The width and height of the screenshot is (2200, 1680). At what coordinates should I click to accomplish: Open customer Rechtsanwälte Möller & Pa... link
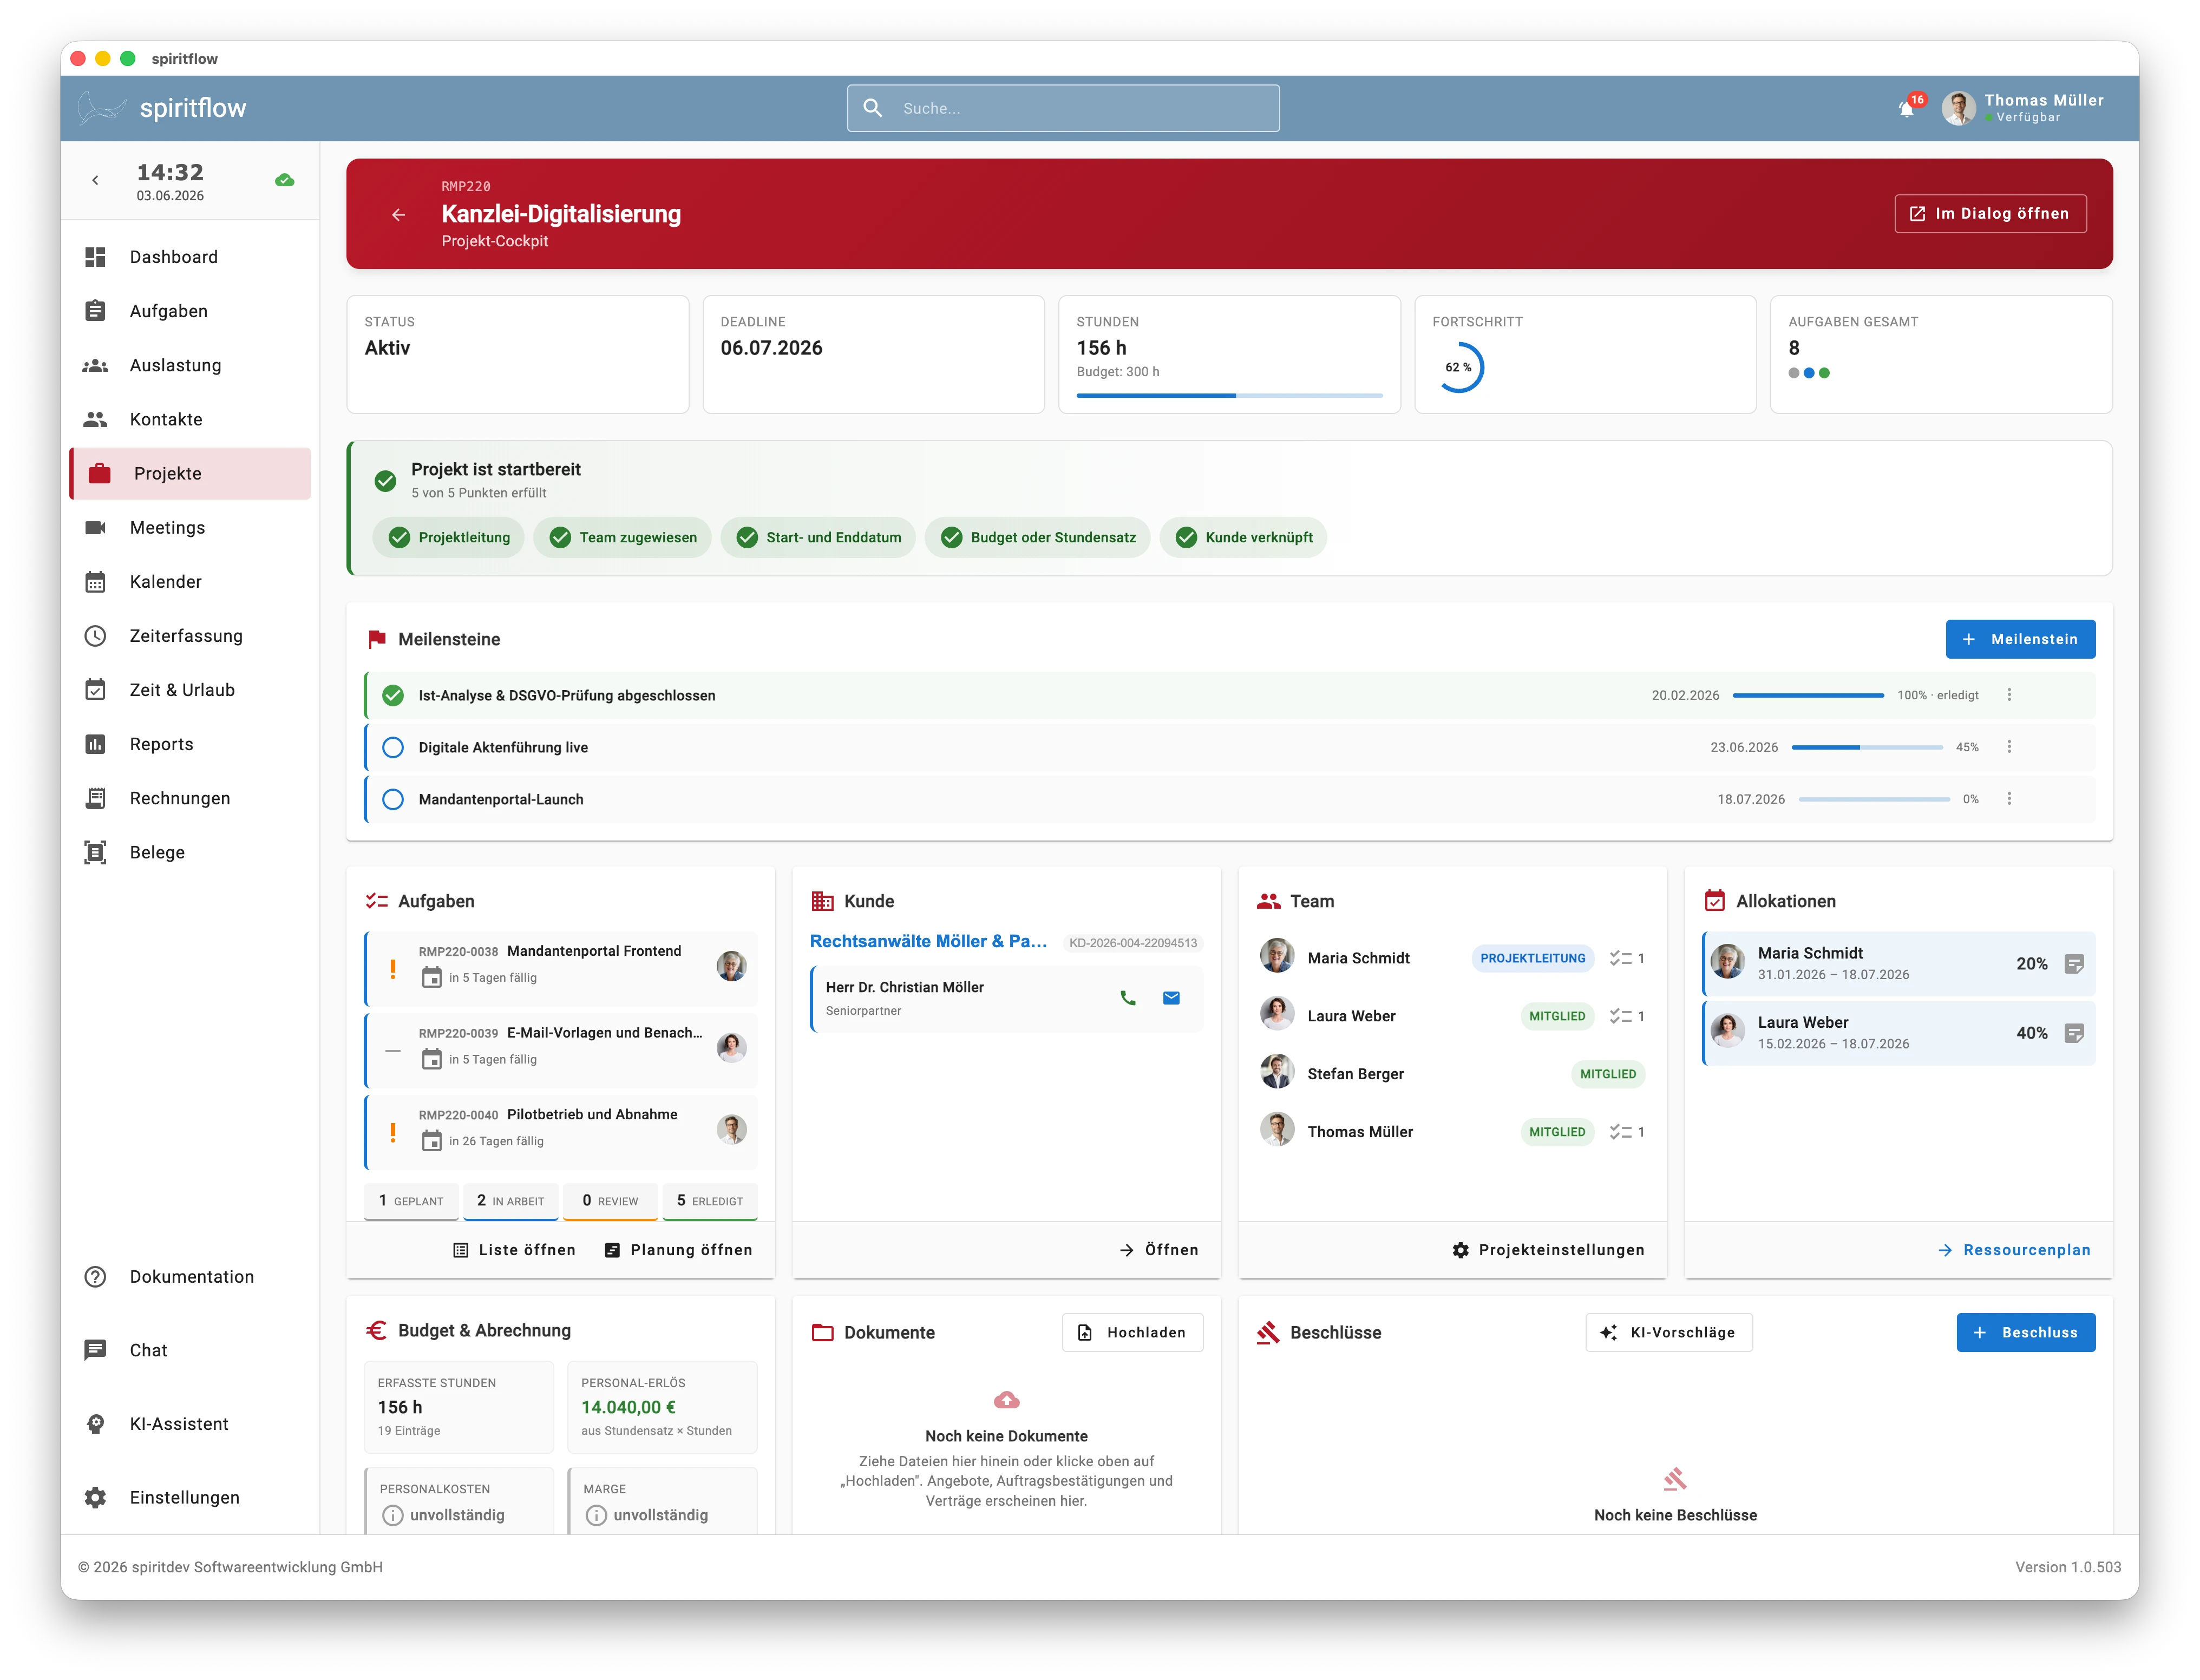tap(928, 941)
